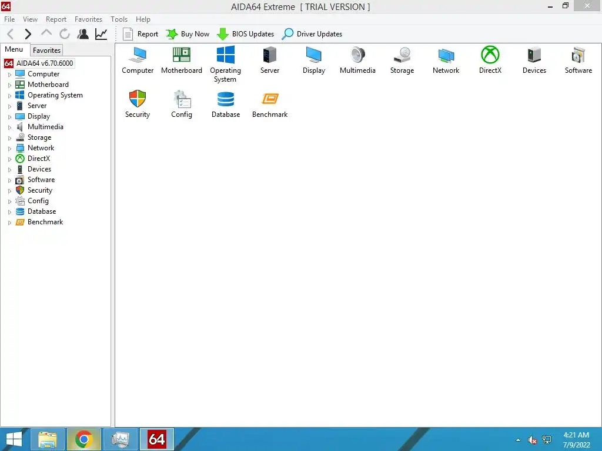Switch to the Menu tab in sidebar
Viewport: 602px width, 451px height.
14,49
